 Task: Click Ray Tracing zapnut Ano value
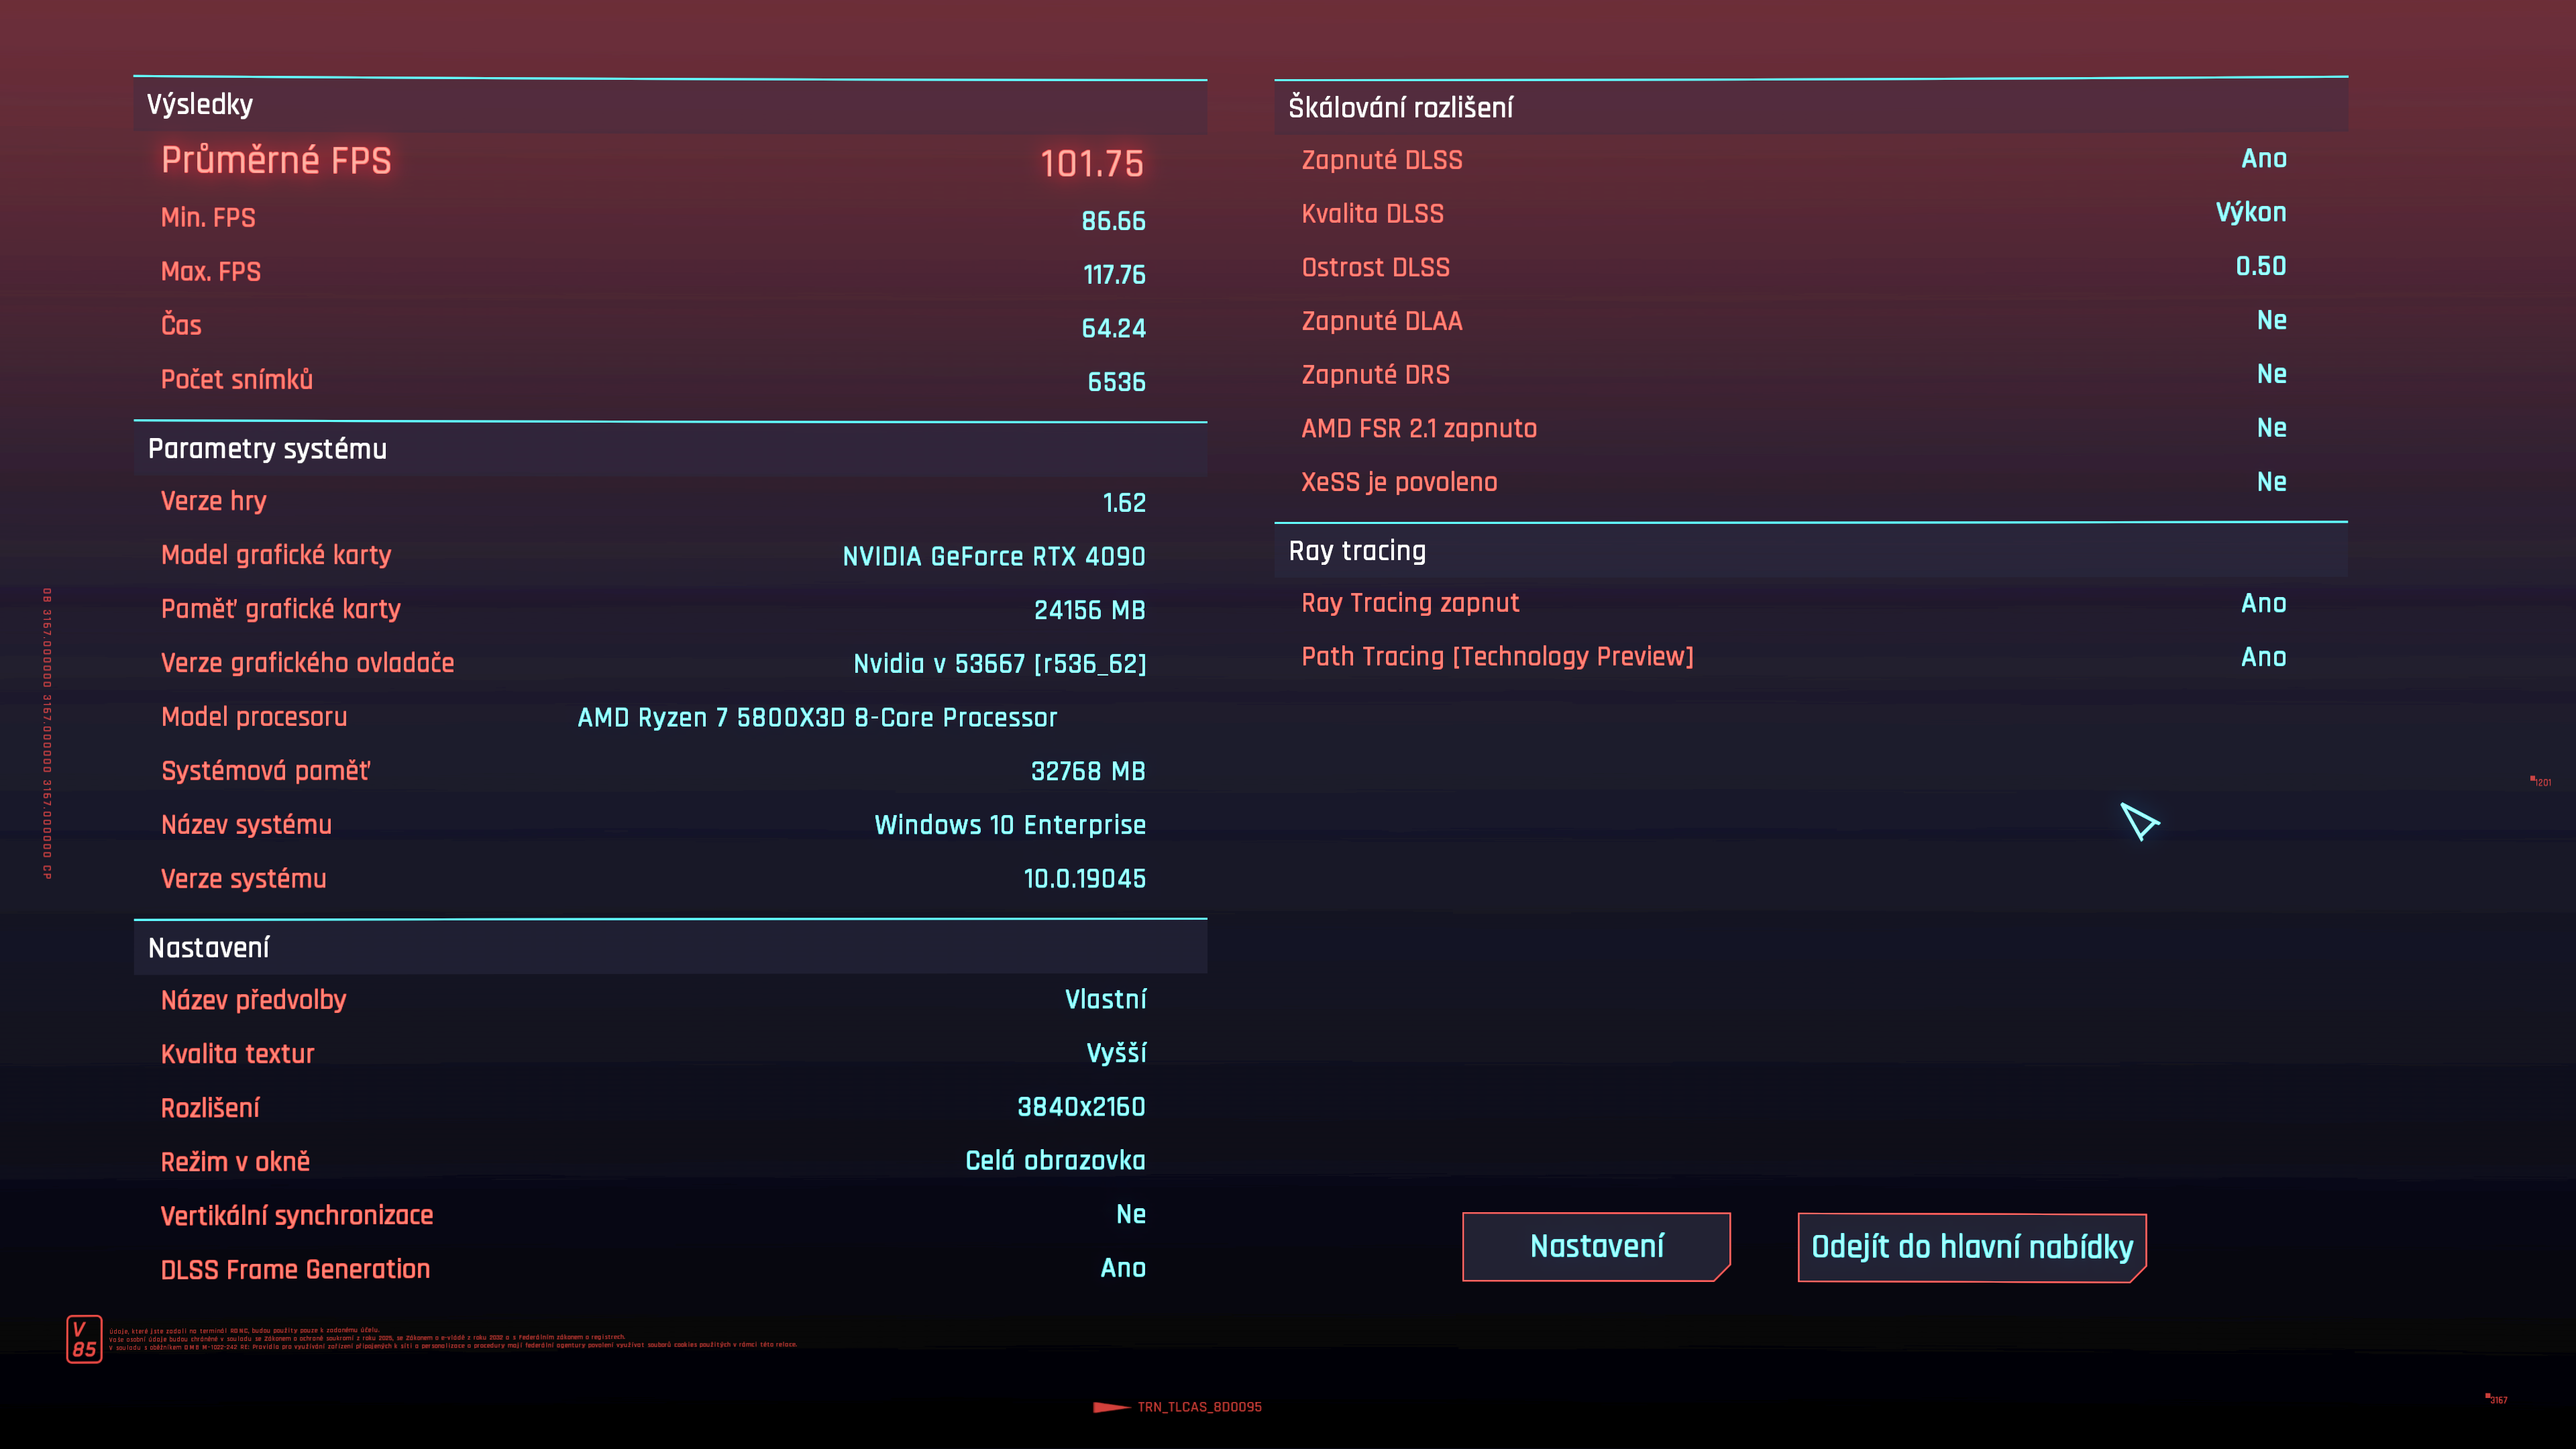pos(2263,603)
